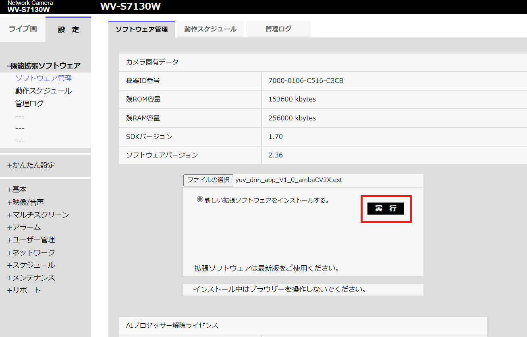Screen dimensions: 527x337
Task: Click the SDK version value 1.70
Action: [x=276, y=136]
